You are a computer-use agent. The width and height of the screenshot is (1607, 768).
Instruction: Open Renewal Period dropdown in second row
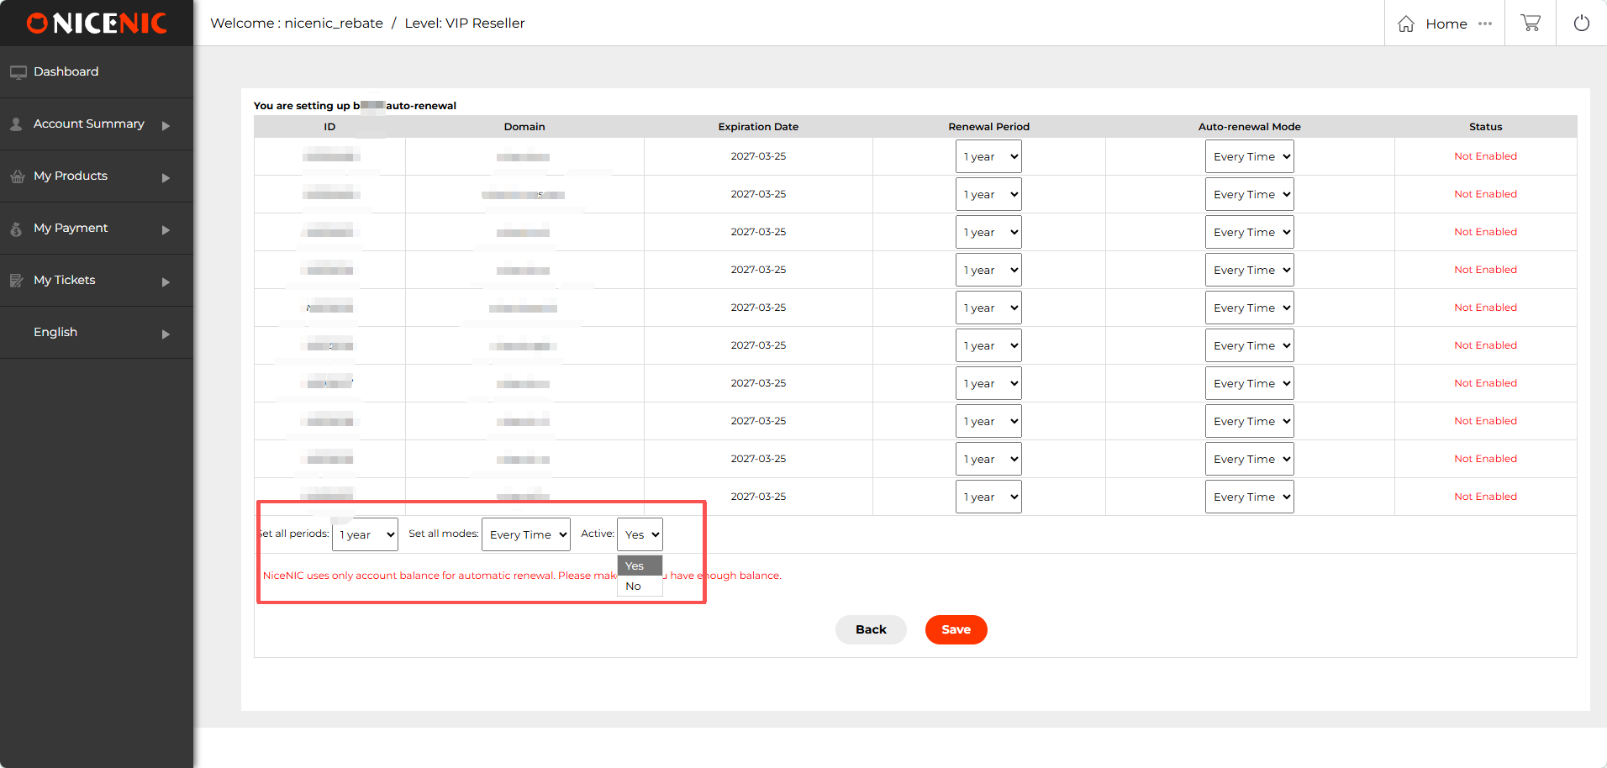pos(988,194)
